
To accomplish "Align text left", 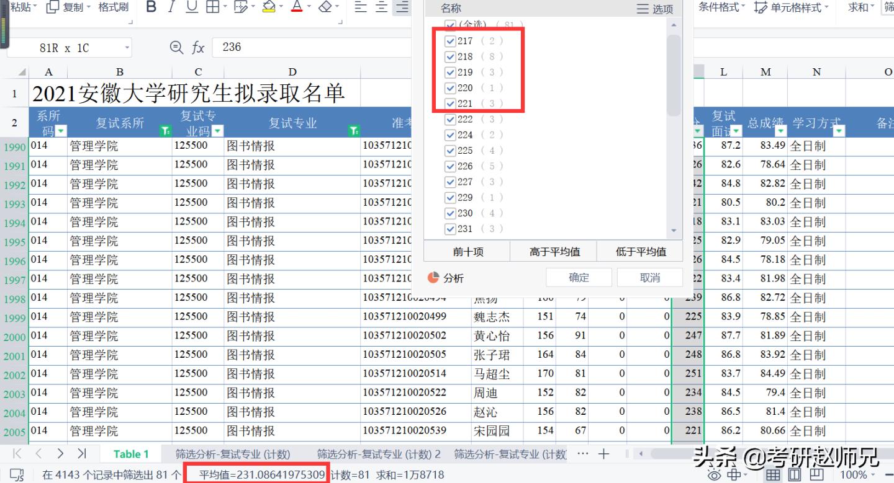I will coord(361,7).
